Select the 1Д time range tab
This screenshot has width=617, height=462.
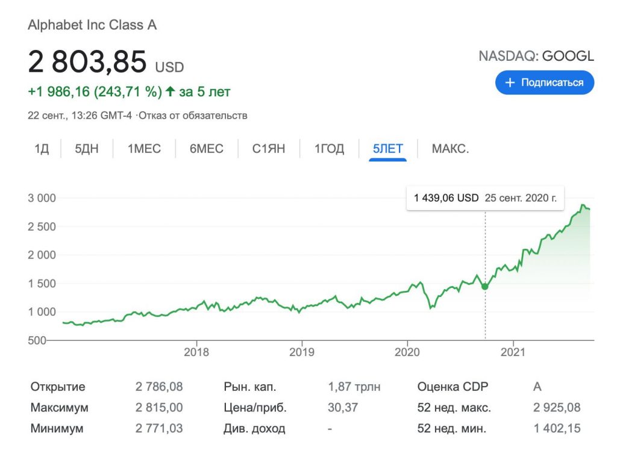pos(42,149)
